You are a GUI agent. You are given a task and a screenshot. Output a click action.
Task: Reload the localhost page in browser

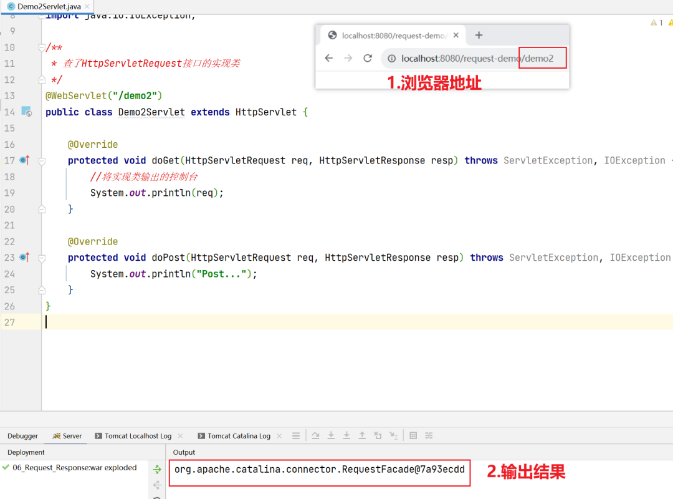[x=368, y=58]
